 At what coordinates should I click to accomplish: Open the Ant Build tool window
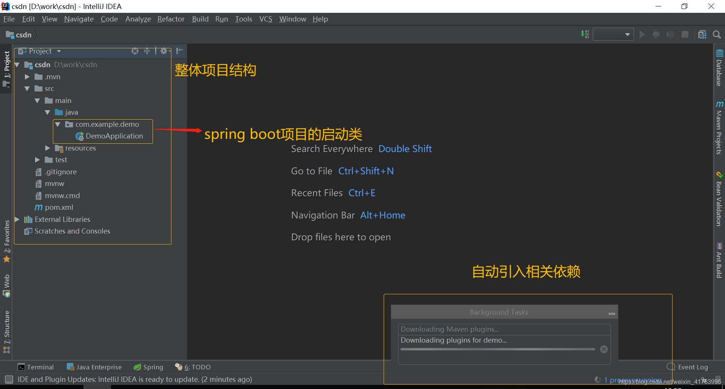[719, 260]
